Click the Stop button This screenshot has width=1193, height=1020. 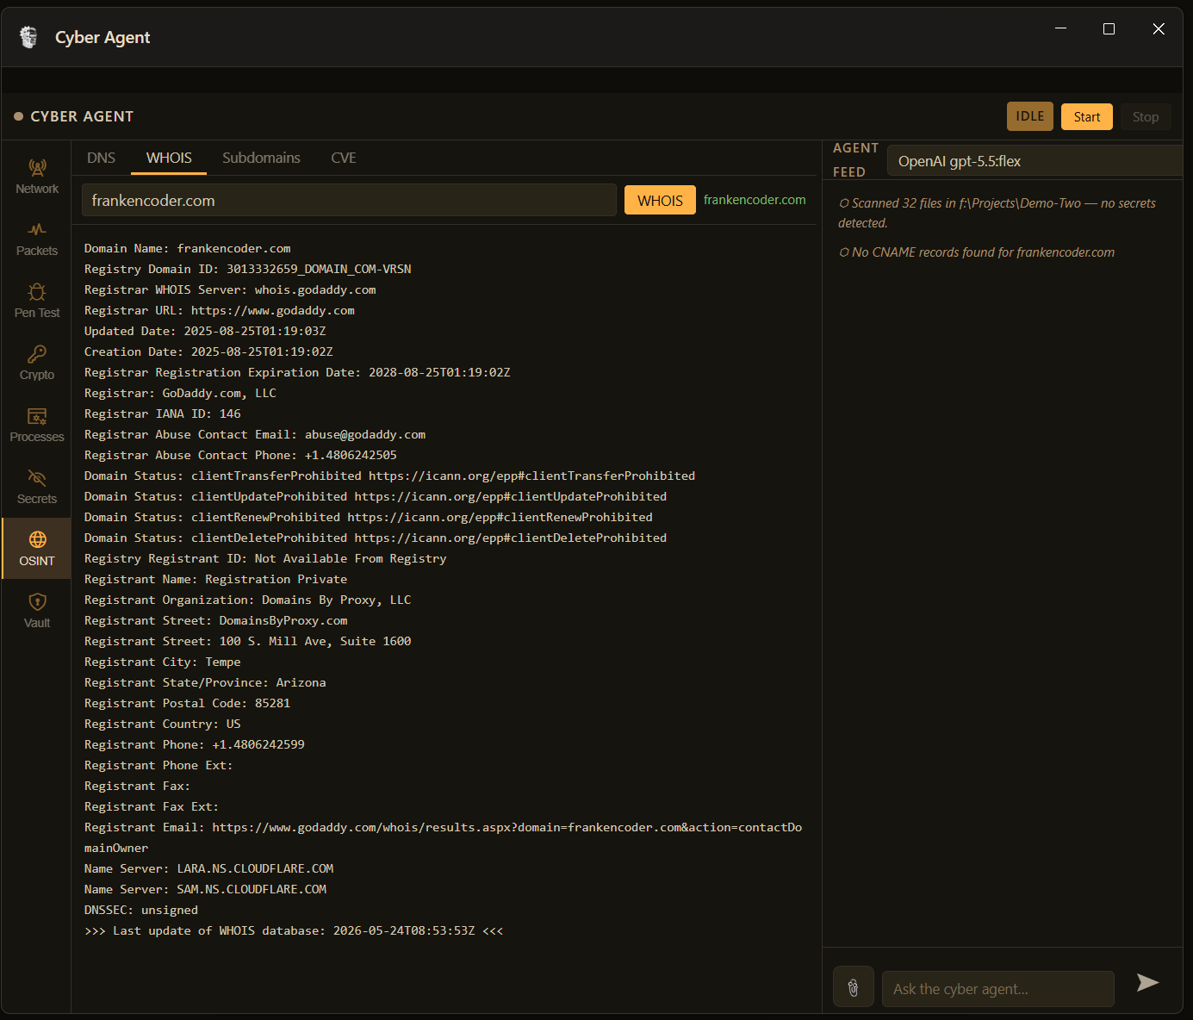point(1146,116)
